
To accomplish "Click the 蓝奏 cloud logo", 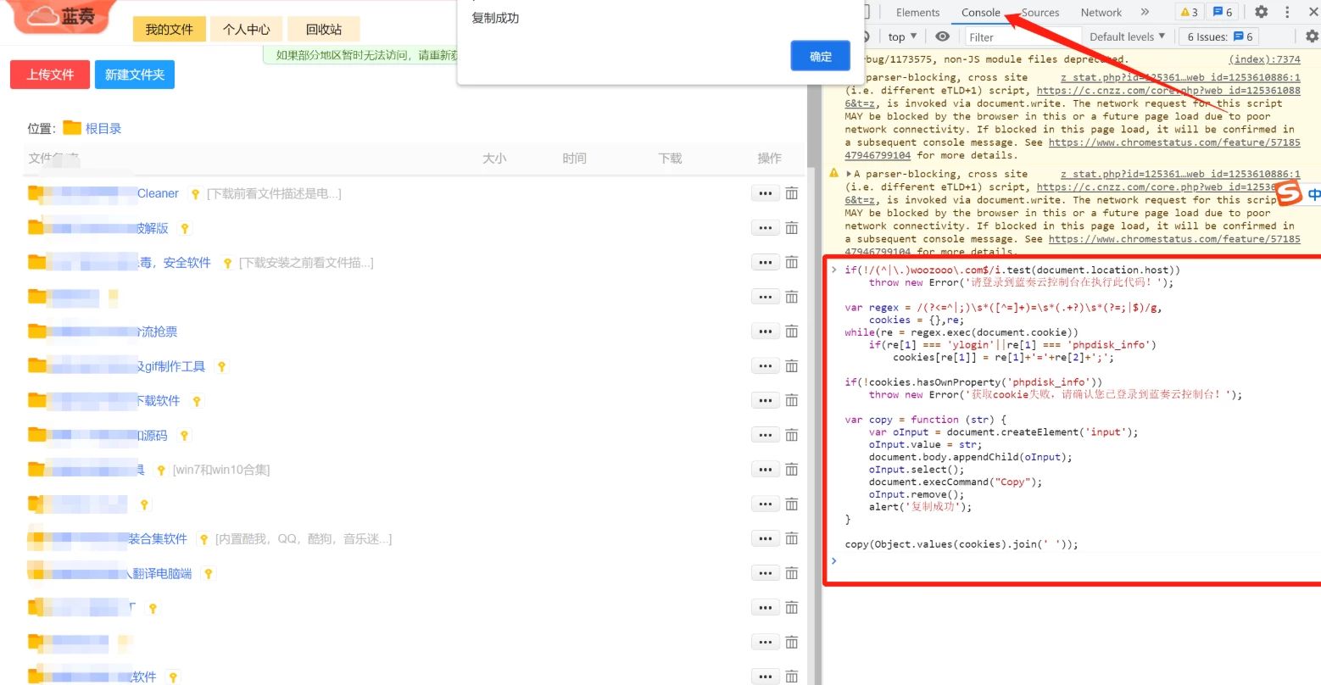I will [62, 16].
